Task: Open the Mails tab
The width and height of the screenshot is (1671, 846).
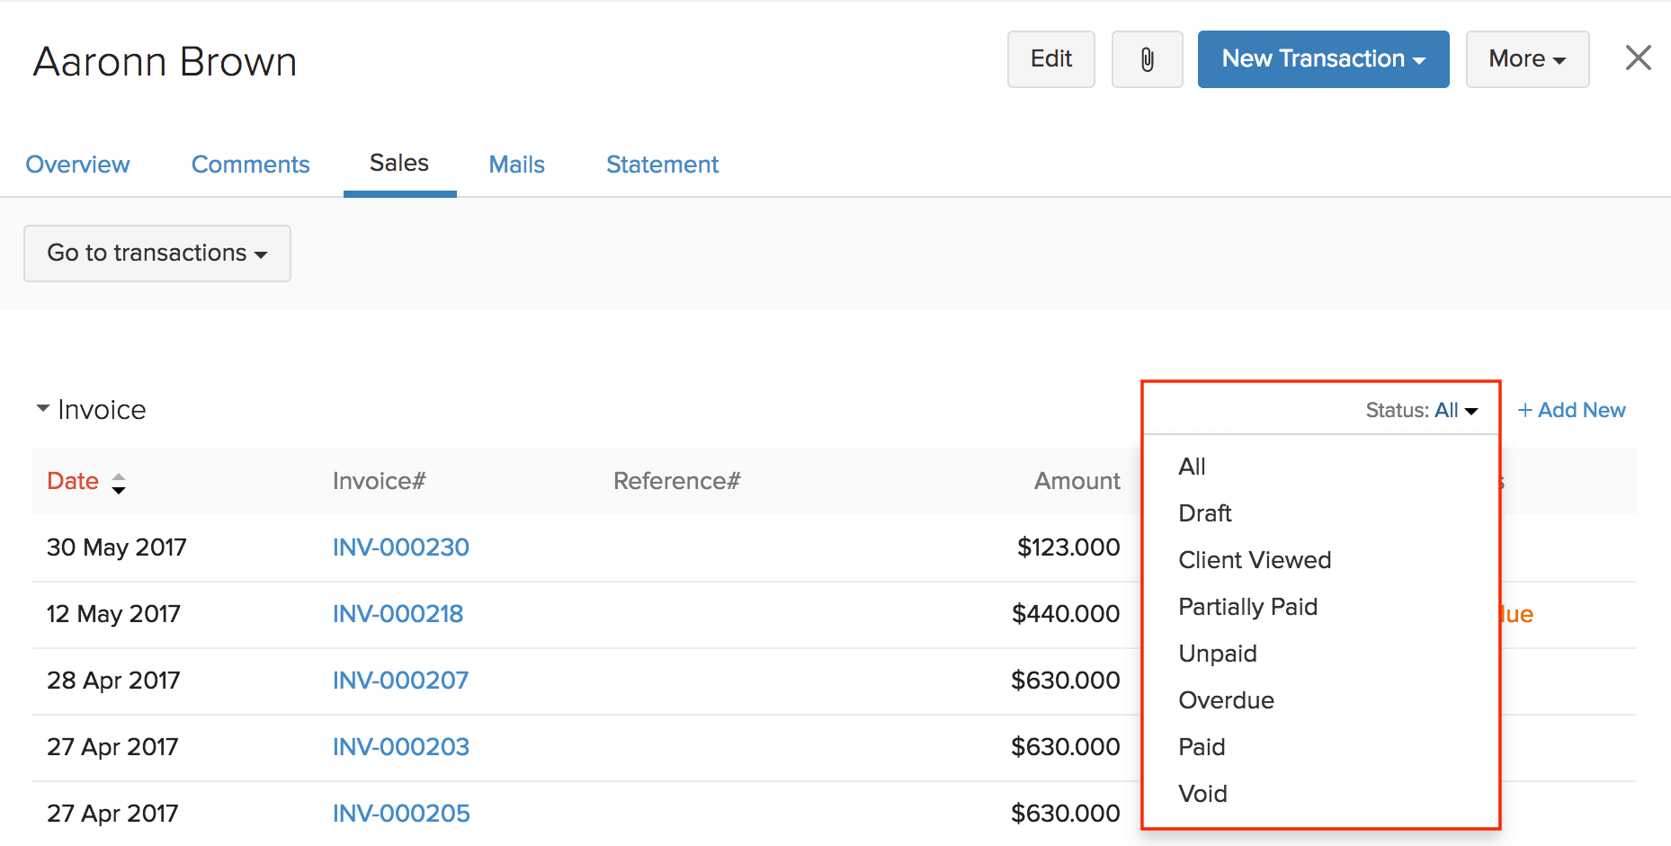Action: (516, 165)
